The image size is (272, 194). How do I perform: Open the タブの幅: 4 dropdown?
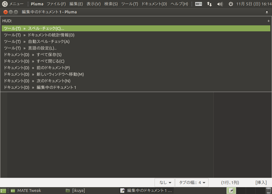point(192,183)
